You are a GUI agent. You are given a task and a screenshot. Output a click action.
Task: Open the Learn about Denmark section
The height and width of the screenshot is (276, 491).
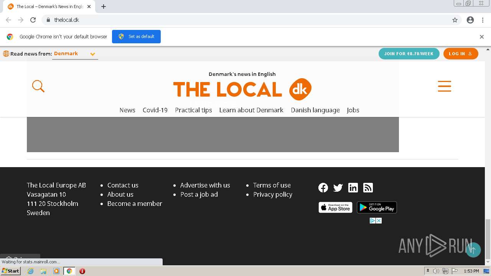click(x=251, y=110)
